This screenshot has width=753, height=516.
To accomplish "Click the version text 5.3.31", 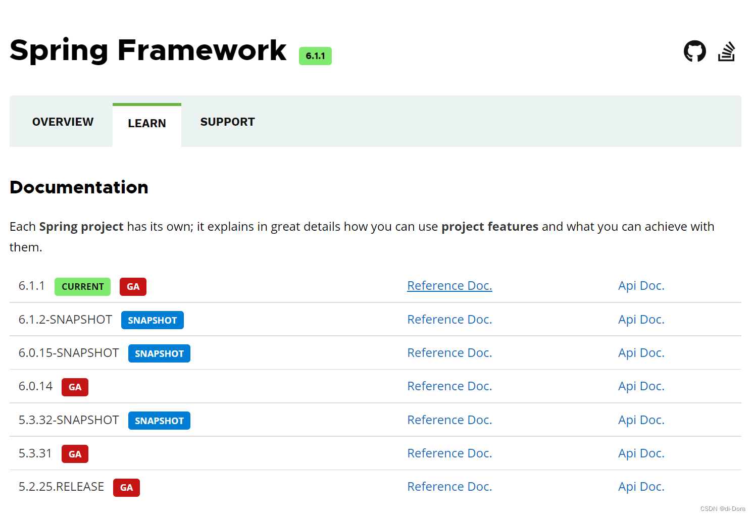I will pyautogui.click(x=35, y=453).
